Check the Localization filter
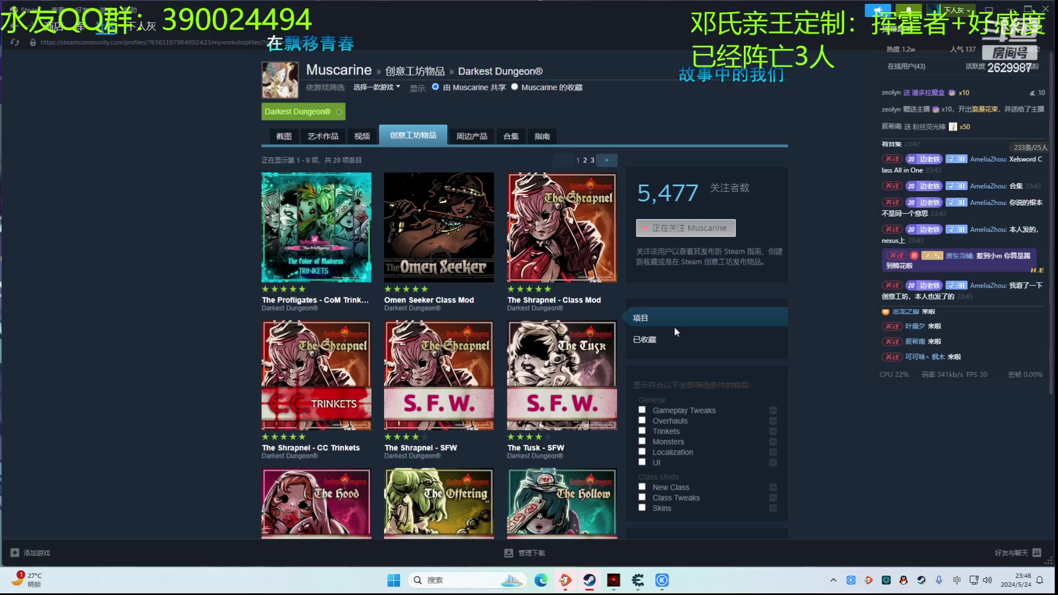Image resolution: width=1058 pixels, height=595 pixels. [642, 452]
